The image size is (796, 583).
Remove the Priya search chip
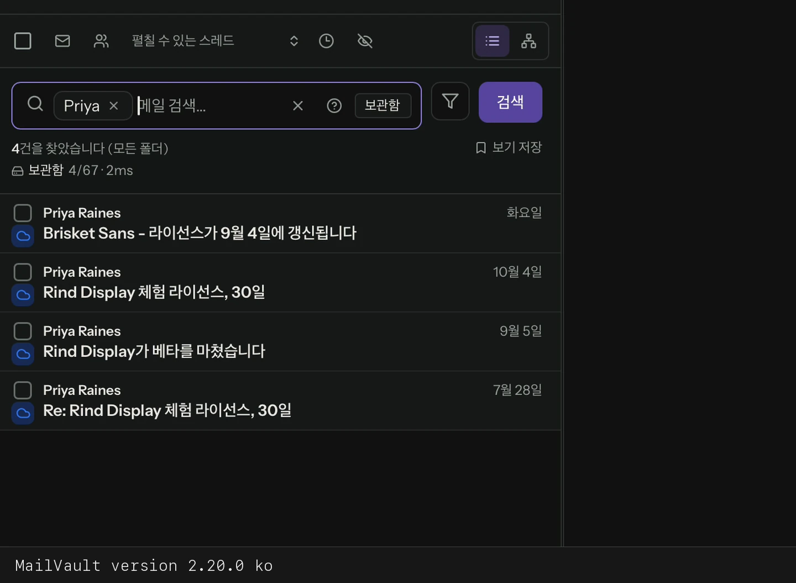click(x=114, y=105)
